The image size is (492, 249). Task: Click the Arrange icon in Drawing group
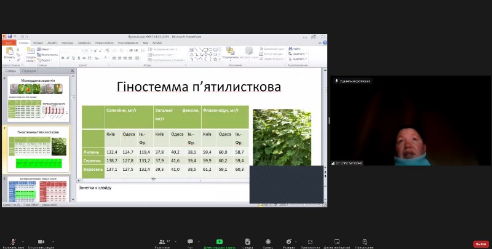(230, 52)
